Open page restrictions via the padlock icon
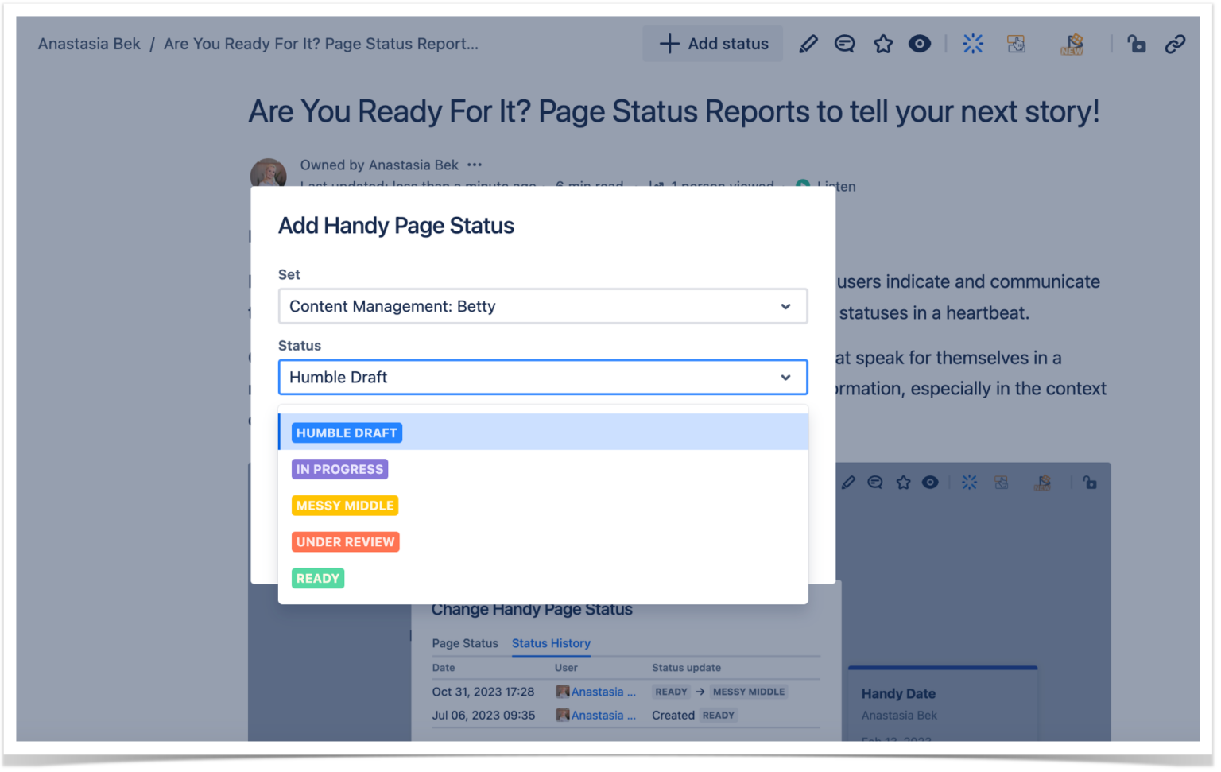Screen dimensions: 1221x772 [x=1137, y=45]
